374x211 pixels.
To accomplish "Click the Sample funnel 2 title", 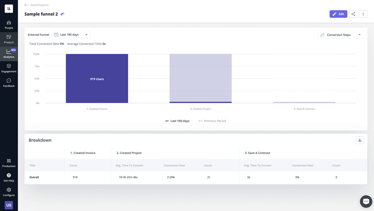I will click(x=41, y=14).
